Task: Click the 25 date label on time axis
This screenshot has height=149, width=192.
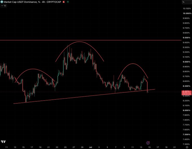Action: (x=65, y=147)
